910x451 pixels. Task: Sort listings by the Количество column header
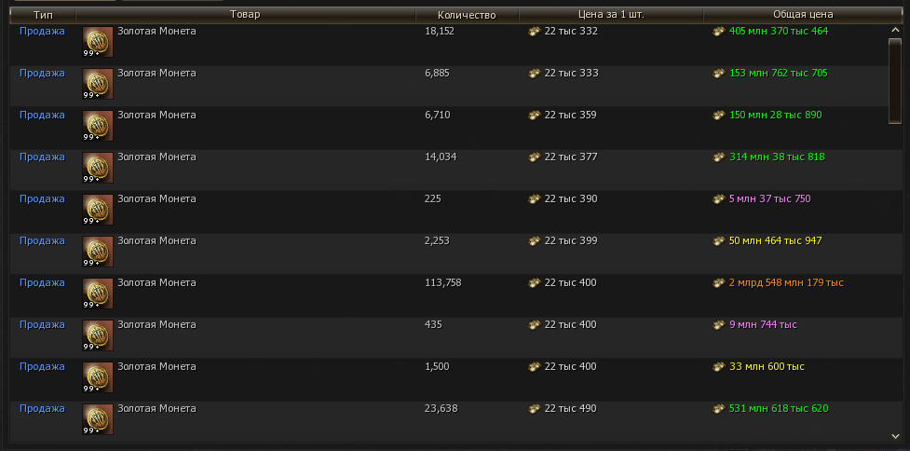coord(466,15)
